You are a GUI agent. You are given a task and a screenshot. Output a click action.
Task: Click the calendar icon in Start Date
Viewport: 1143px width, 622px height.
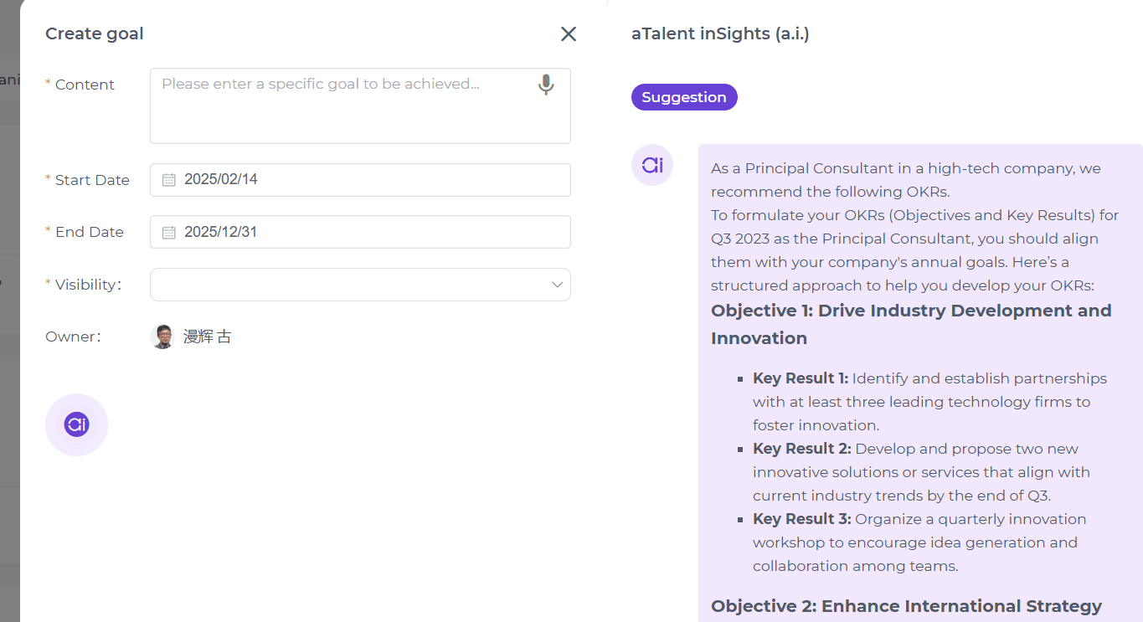pos(168,180)
